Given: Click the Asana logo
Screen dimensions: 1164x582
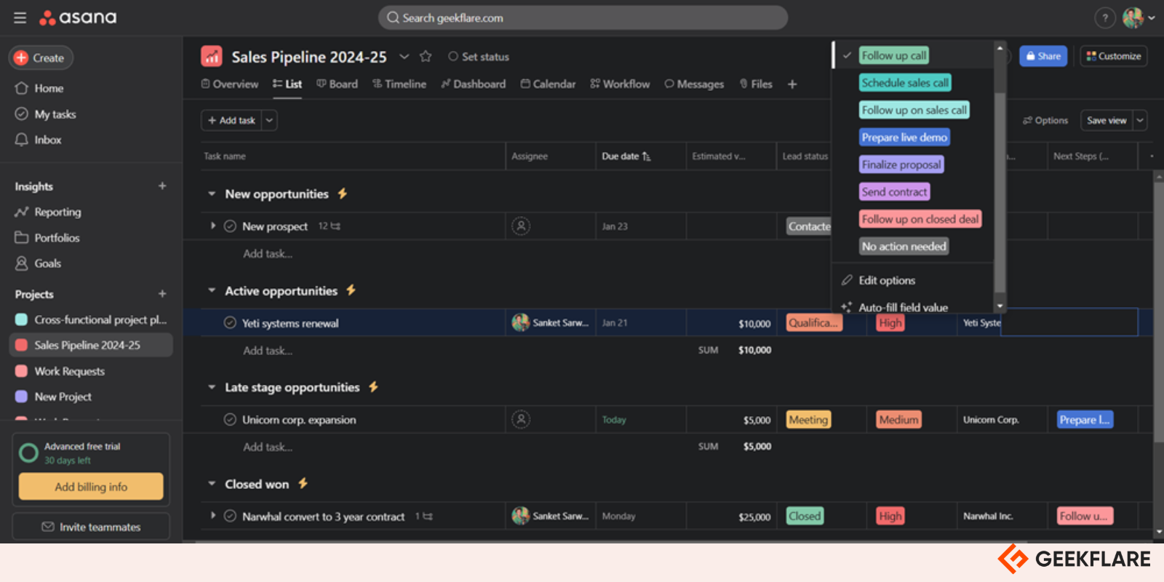Looking at the screenshot, I should coord(78,17).
